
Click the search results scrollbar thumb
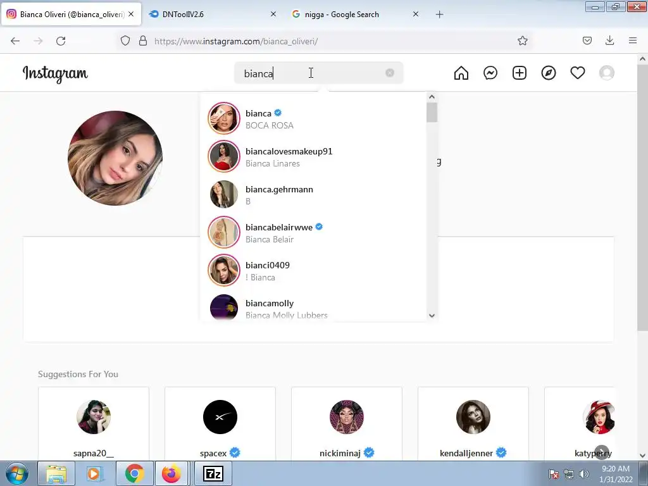(x=432, y=113)
